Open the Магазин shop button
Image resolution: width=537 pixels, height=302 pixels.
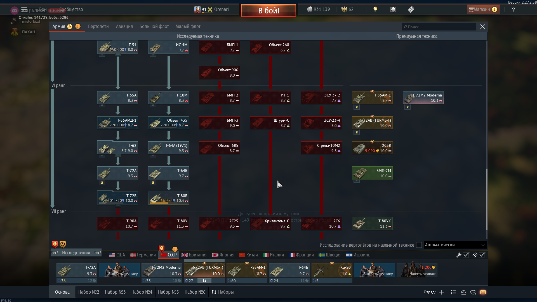click(483, 10)
